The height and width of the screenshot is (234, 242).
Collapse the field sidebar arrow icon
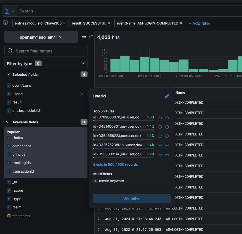click(91, 37)
